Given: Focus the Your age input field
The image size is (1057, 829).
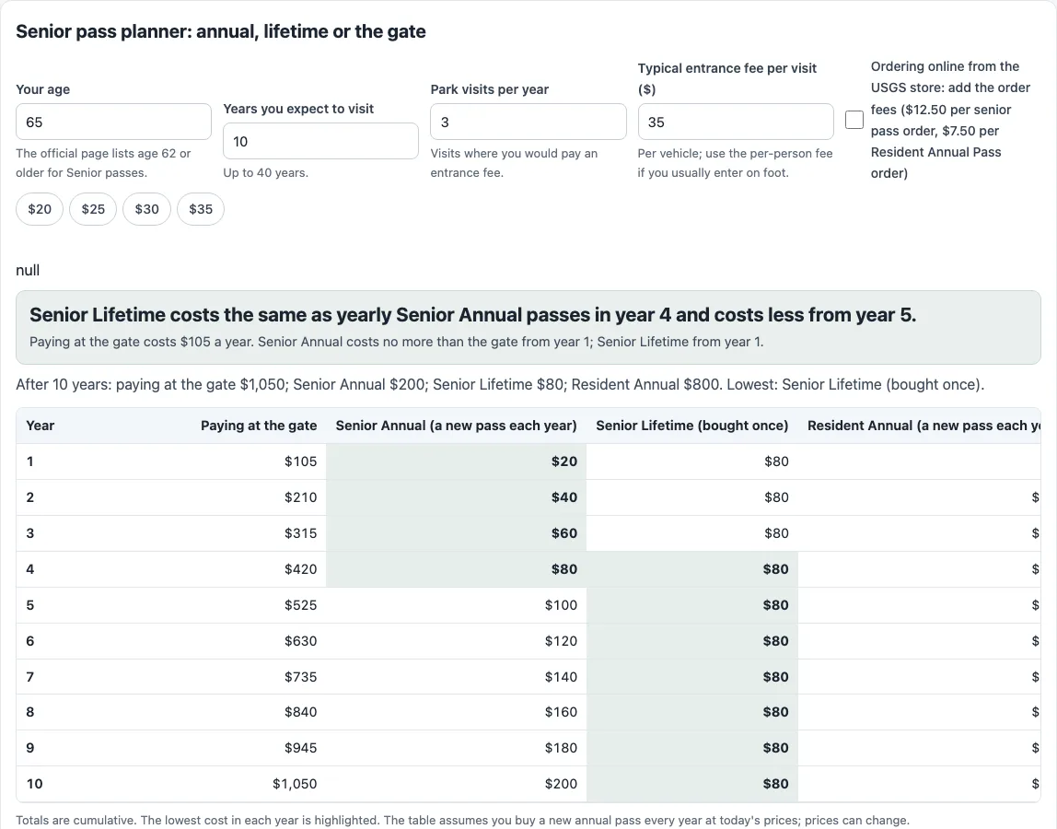Looking at the screenshot, I should coord(113,123).
